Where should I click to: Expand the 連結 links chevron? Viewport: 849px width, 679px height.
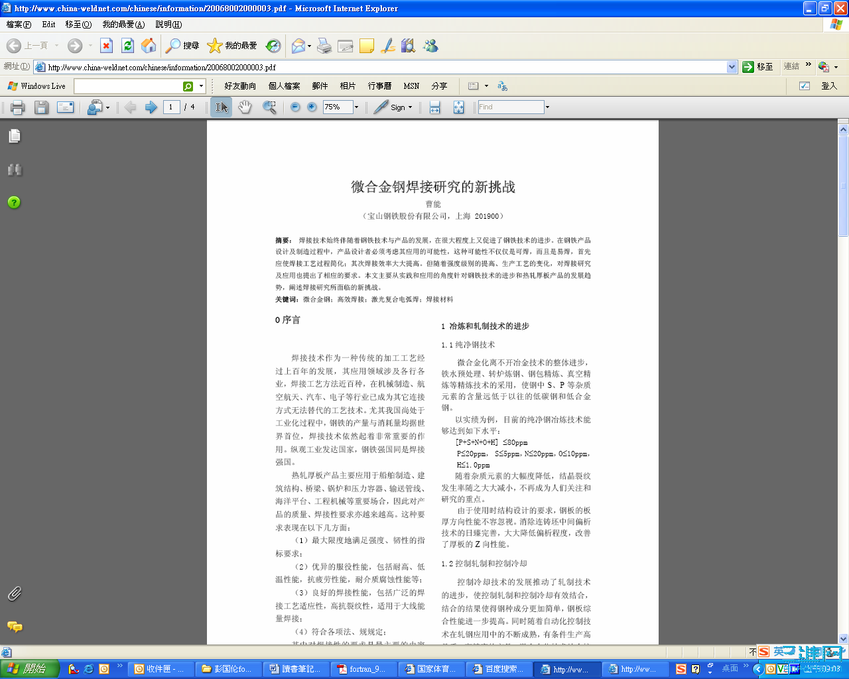[x=809, y=65]
